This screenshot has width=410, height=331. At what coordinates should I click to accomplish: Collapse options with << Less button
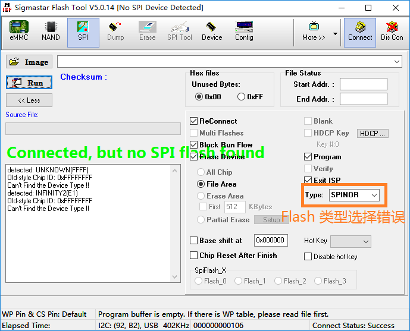pos(29,100)
